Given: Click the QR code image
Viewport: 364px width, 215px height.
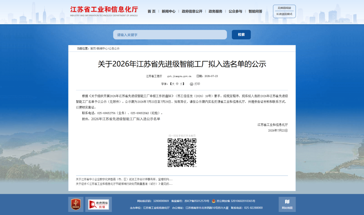Looking at the screenshot, I should (182, 153).
